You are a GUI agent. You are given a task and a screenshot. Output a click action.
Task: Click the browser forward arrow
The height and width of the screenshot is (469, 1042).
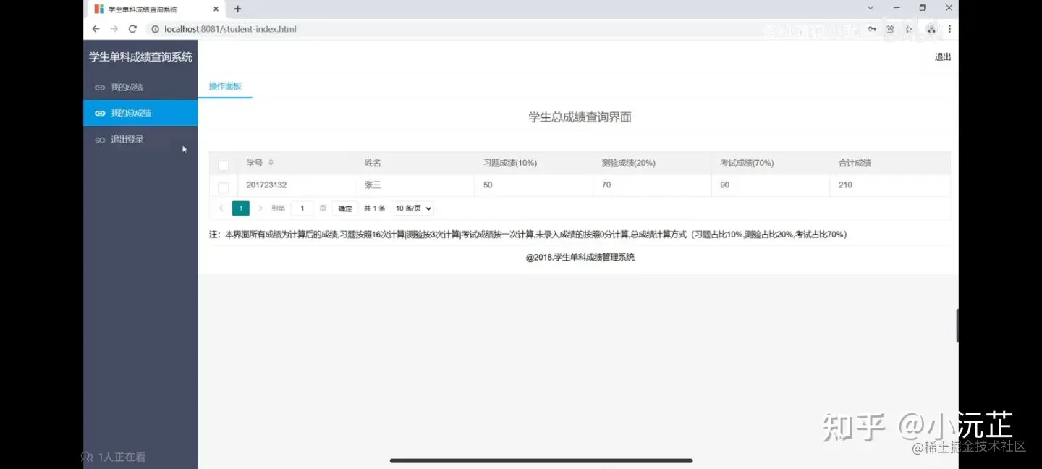coord(114,29)
